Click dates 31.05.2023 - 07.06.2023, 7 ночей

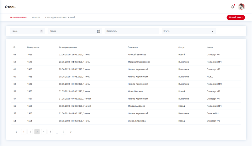(75, 99)
